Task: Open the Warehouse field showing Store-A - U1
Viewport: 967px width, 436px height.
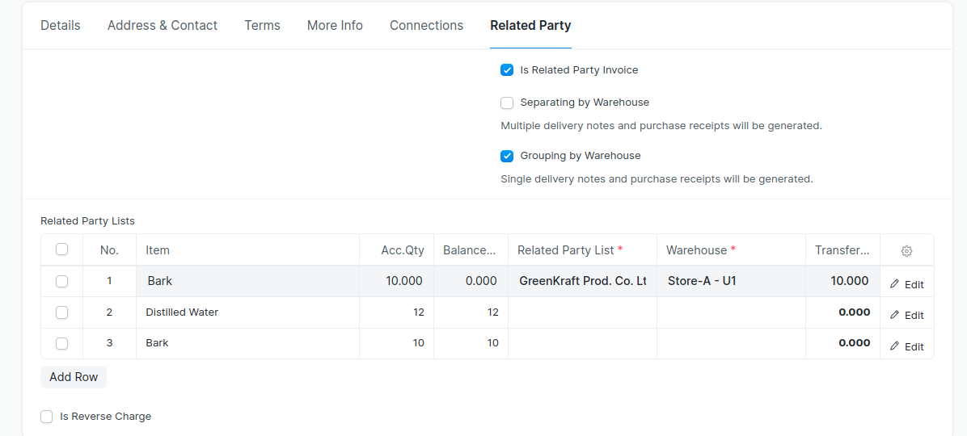Action: 730,281
